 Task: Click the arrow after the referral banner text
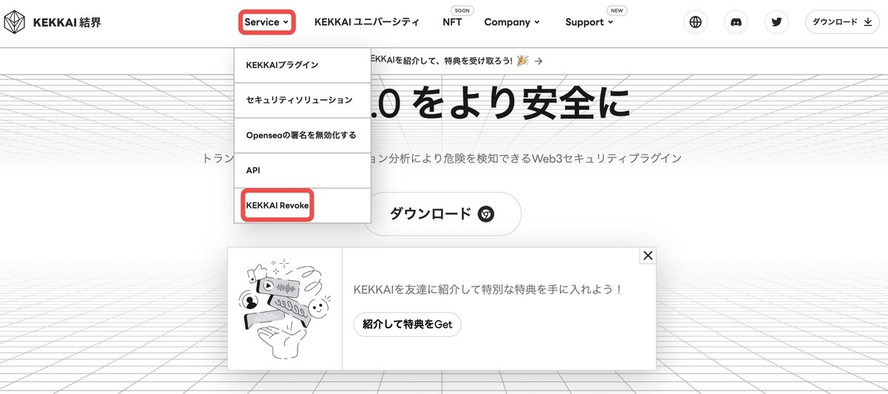tap(539, 61)
